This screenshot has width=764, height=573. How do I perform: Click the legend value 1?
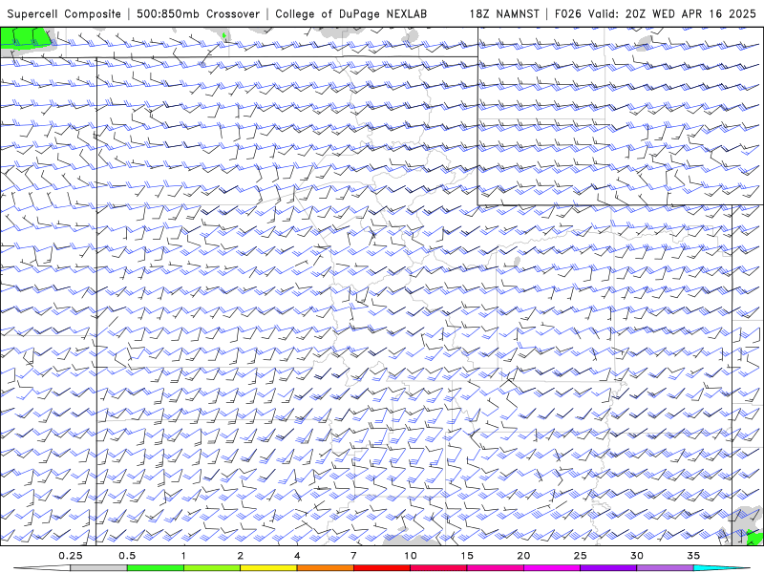click(x=183, y=556)
